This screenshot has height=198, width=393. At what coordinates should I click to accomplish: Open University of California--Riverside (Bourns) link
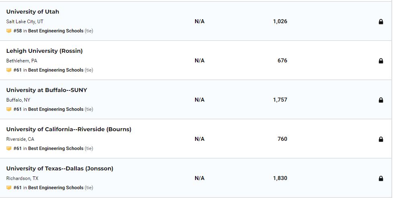(69, 129)
